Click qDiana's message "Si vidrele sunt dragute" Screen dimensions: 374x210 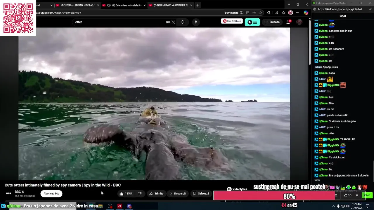coord(342,121)
